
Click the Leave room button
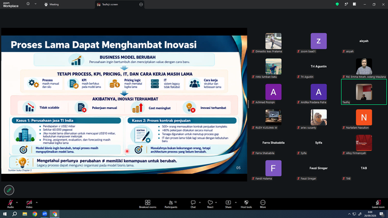coord(378,204)
